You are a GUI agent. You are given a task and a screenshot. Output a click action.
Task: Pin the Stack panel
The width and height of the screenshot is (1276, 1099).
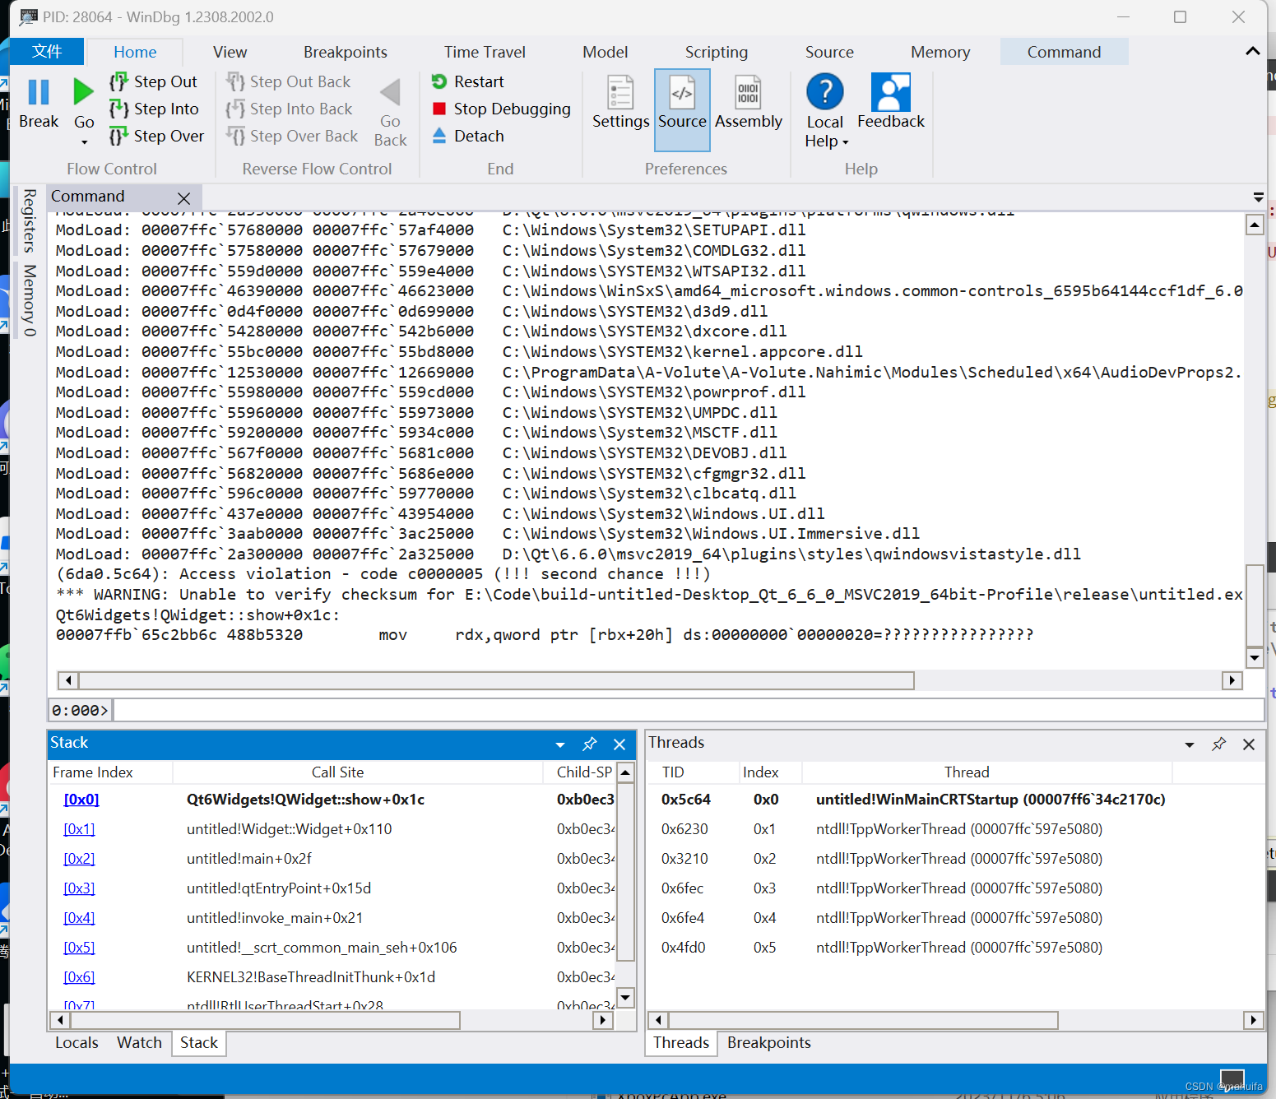[x=590, y=744]
